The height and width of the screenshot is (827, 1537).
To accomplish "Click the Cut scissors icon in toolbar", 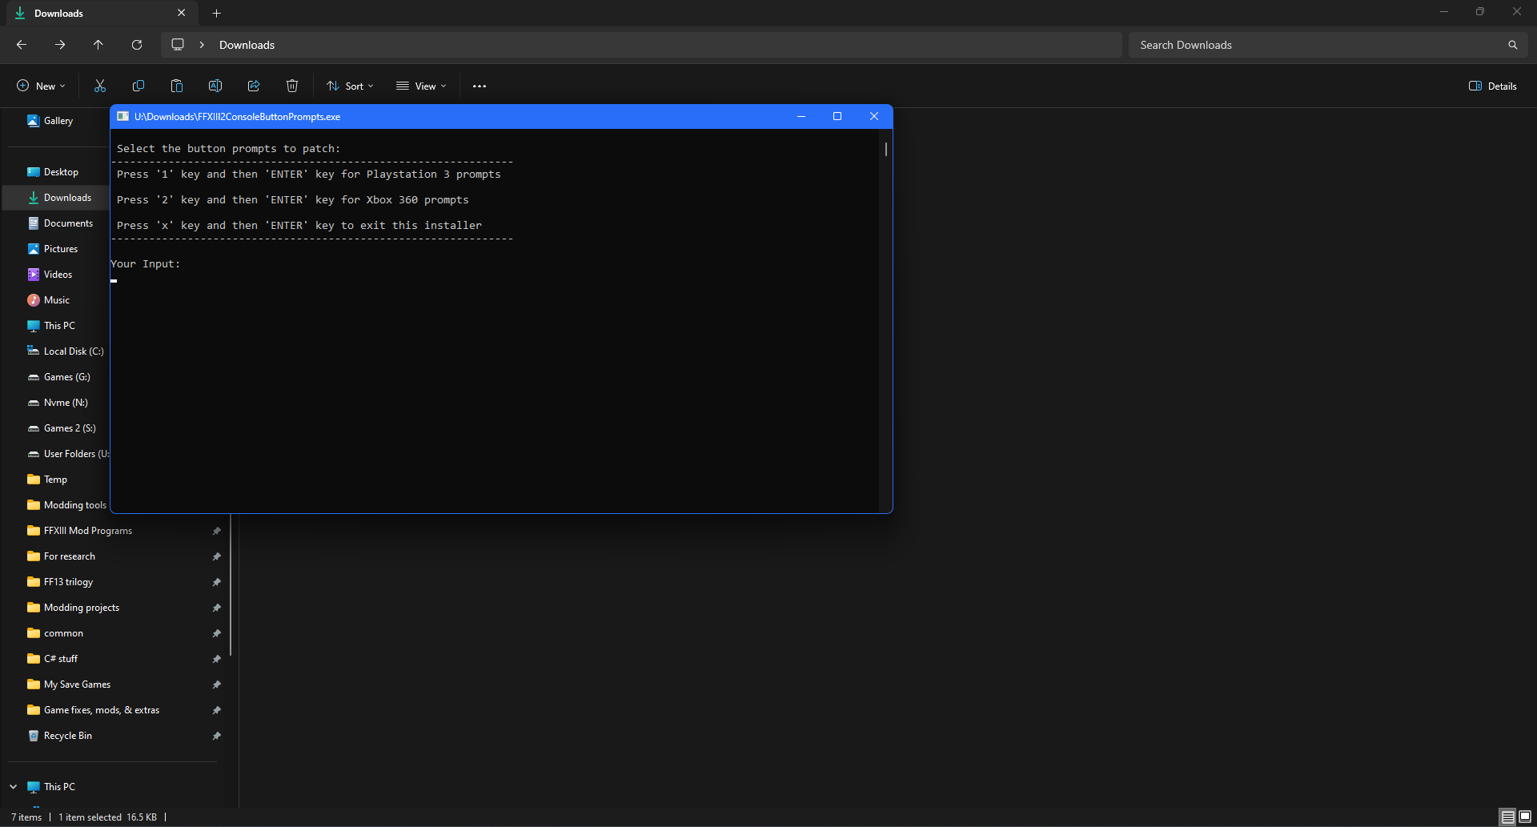I will 100,86.
